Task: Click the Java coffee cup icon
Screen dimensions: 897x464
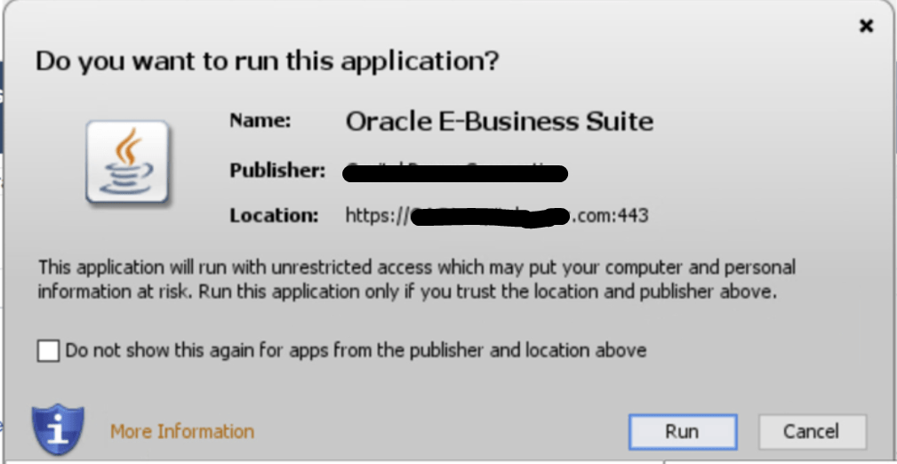Action: pyautogui.click(x=127, y=163)
